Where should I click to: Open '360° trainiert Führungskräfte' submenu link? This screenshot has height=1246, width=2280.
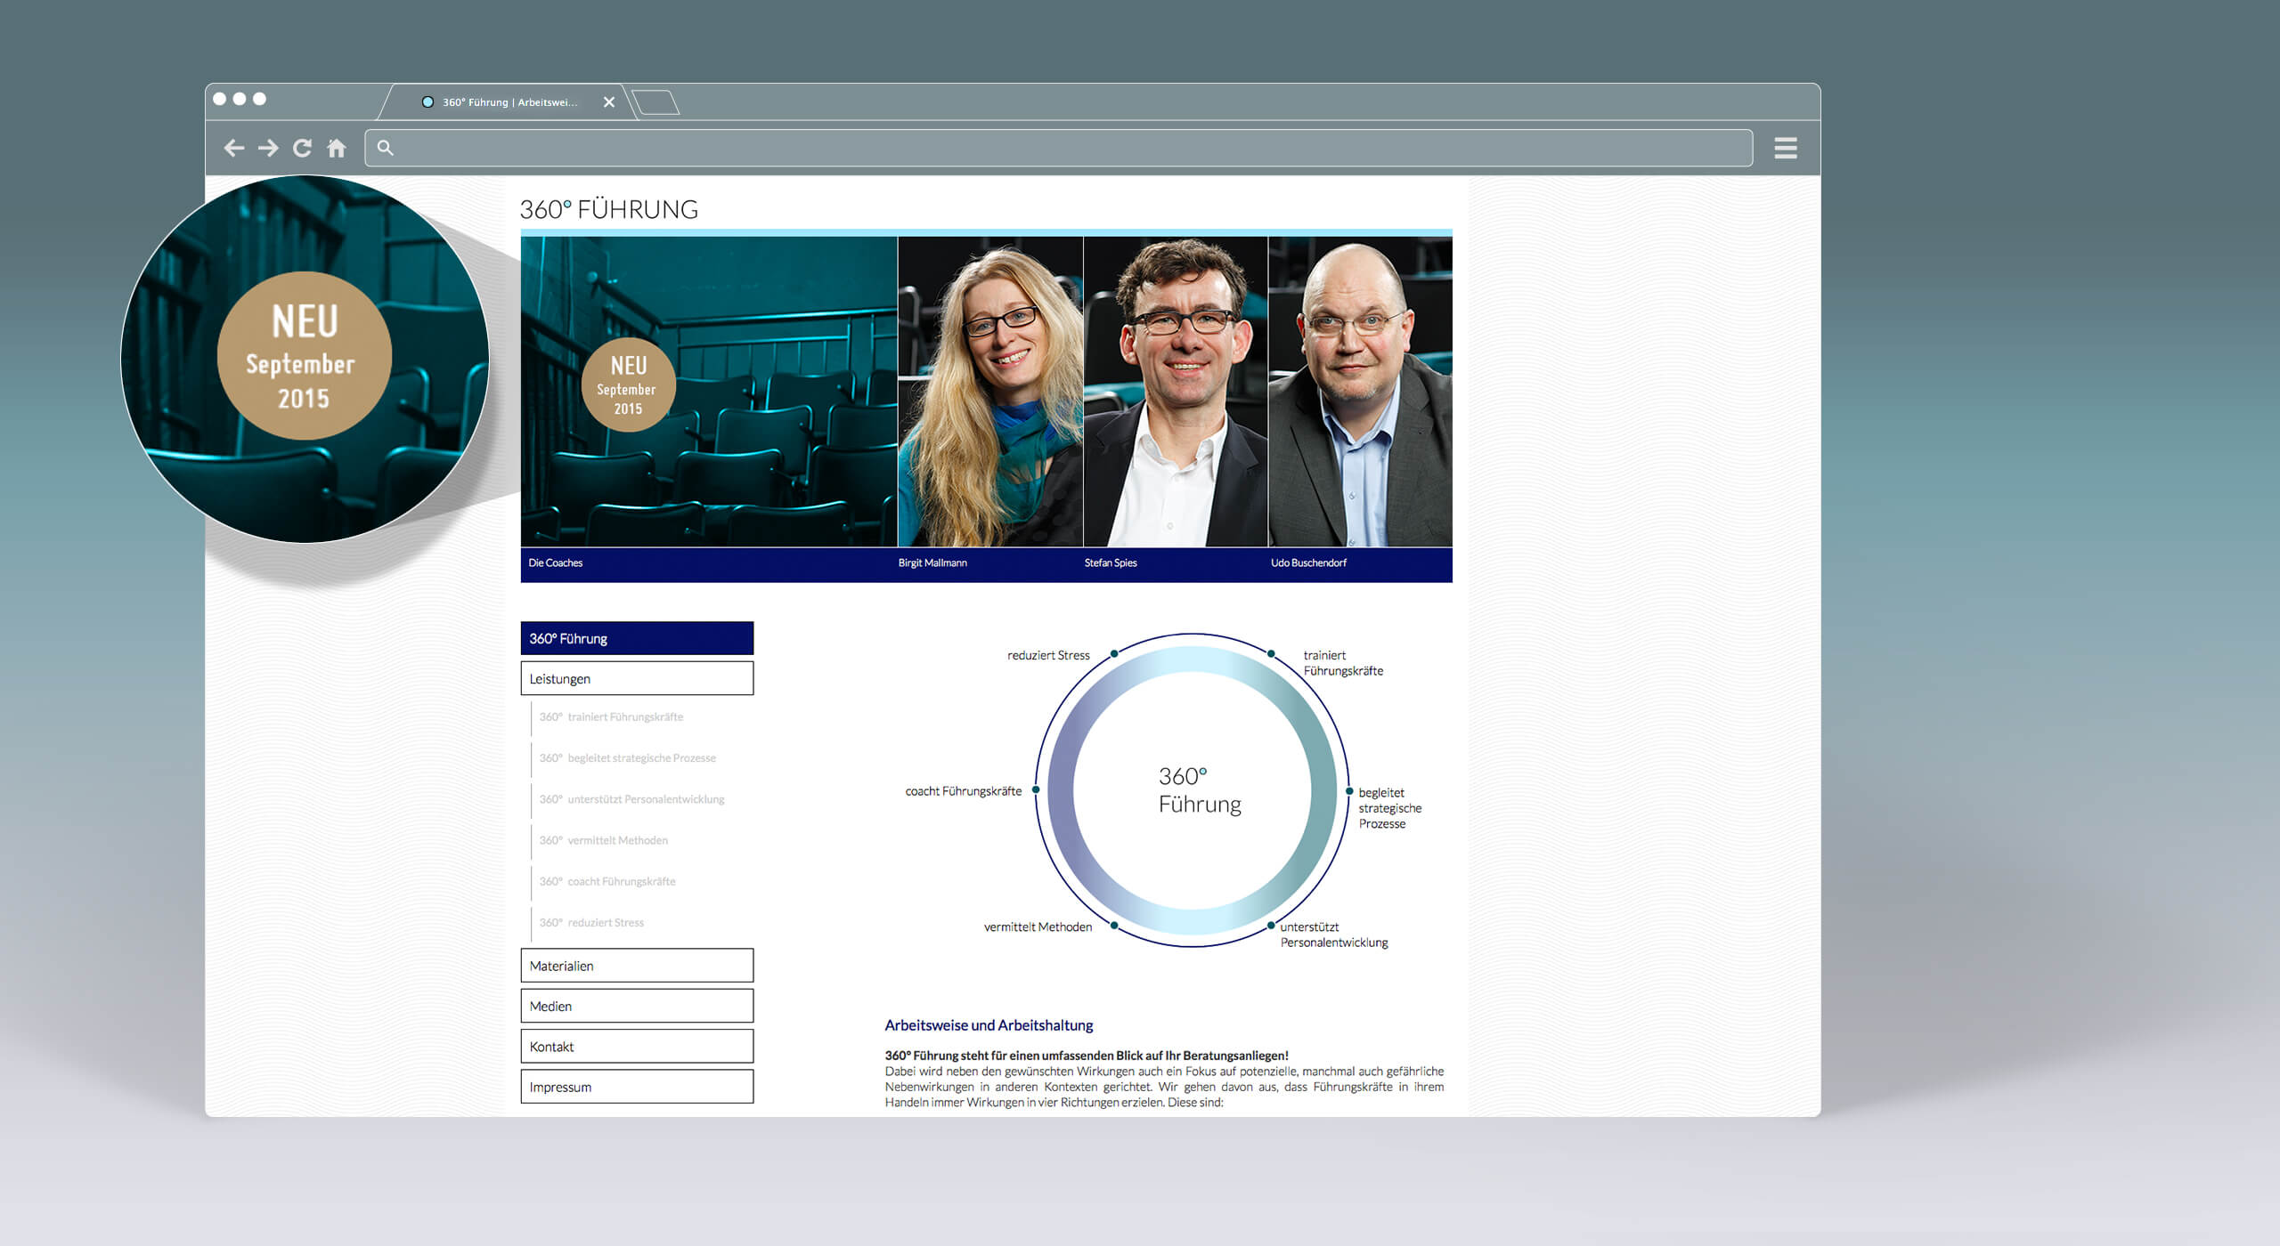coord(611,716)
